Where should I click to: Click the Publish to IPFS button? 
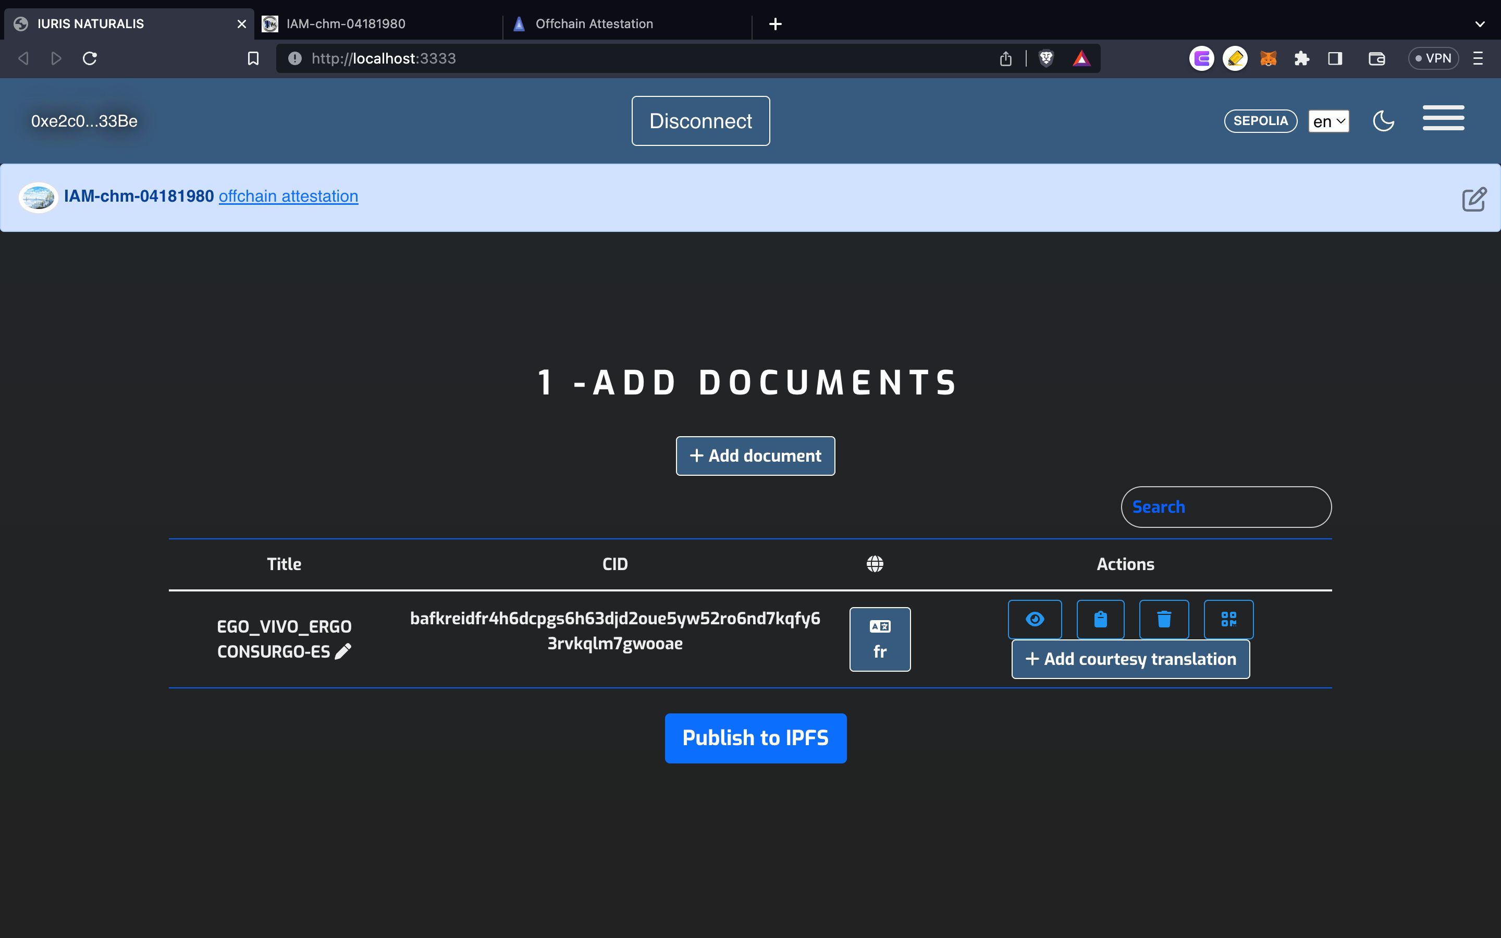755,737
